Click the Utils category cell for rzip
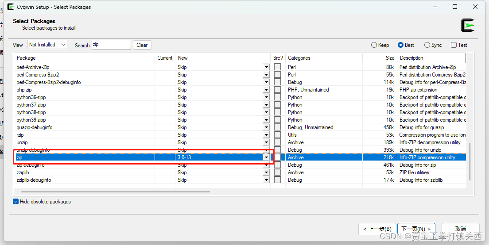Viewport: 489px width, 245px height. pos(292,135)
